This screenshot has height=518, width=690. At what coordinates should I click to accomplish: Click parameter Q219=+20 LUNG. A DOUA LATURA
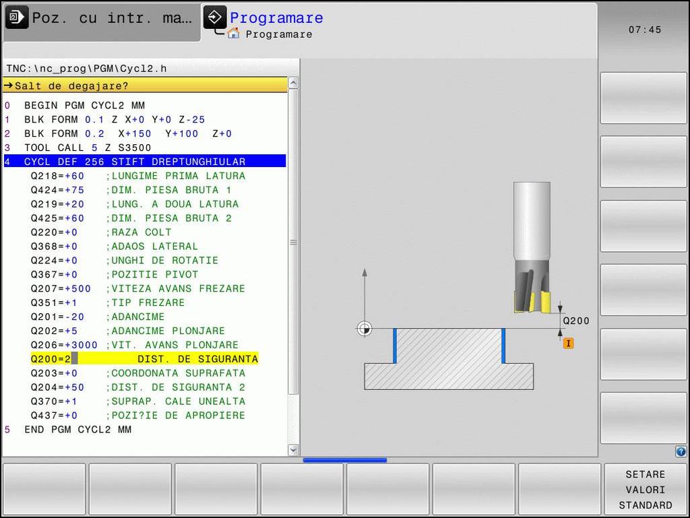tap(134, 204)
